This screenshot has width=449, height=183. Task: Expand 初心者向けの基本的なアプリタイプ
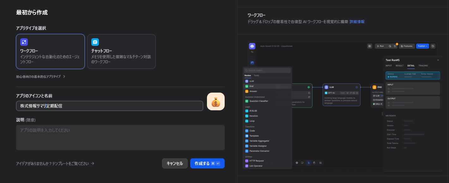coord(41,76)
